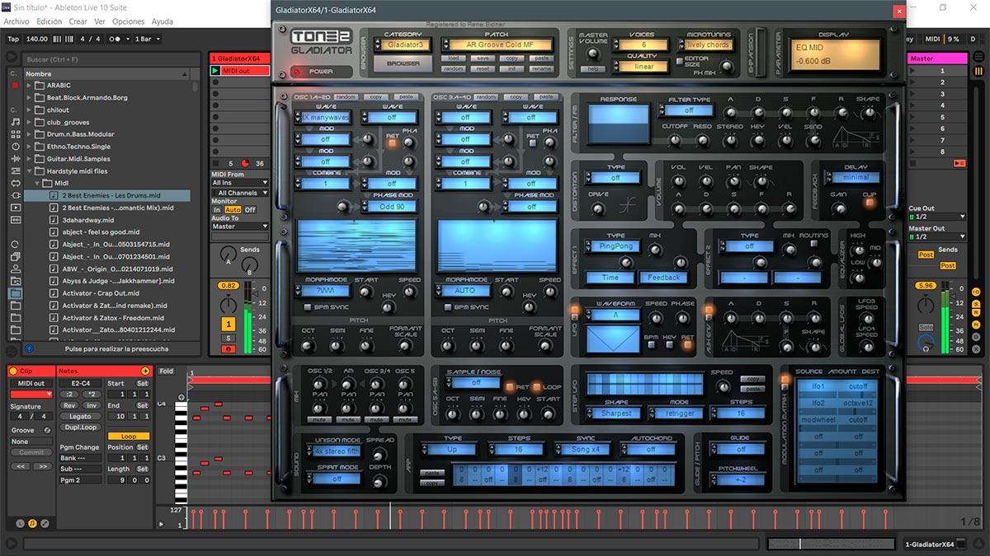990x556 pixels.
Task: Click the patch 'rename' button
Action: point(541,69)
